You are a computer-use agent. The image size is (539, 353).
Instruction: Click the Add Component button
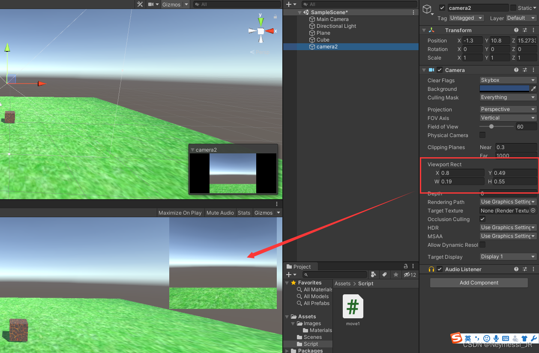(x=479, y=283)
